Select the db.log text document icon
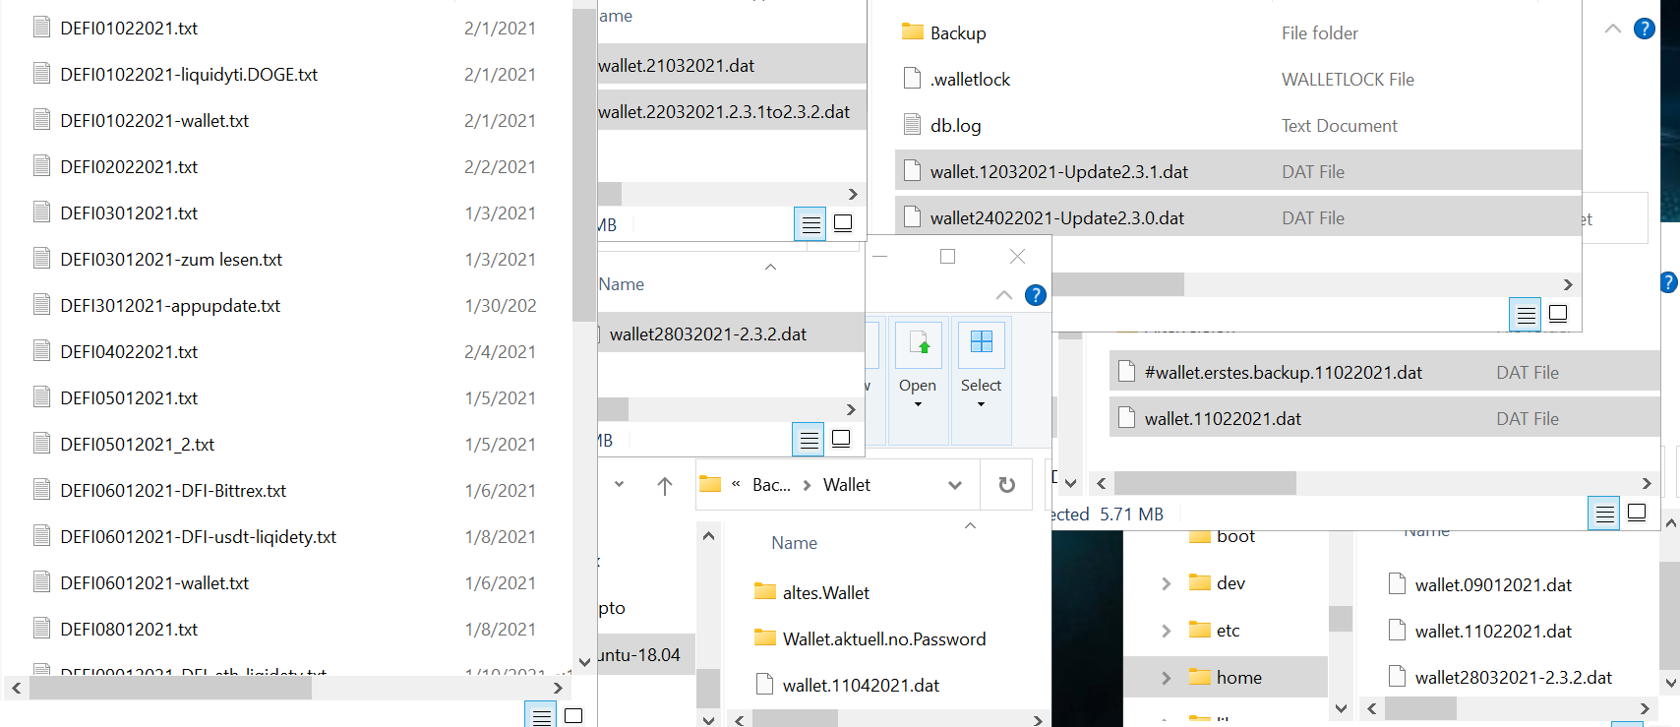1680x727 pixels. coord(913,124)
